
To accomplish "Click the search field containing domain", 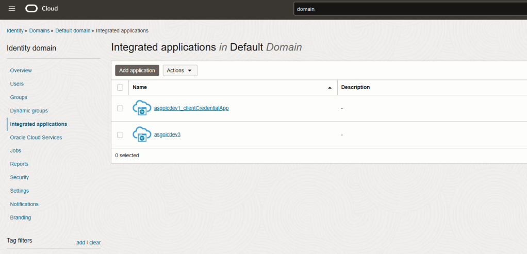I will pyautogui.click(x=407, y=9).
